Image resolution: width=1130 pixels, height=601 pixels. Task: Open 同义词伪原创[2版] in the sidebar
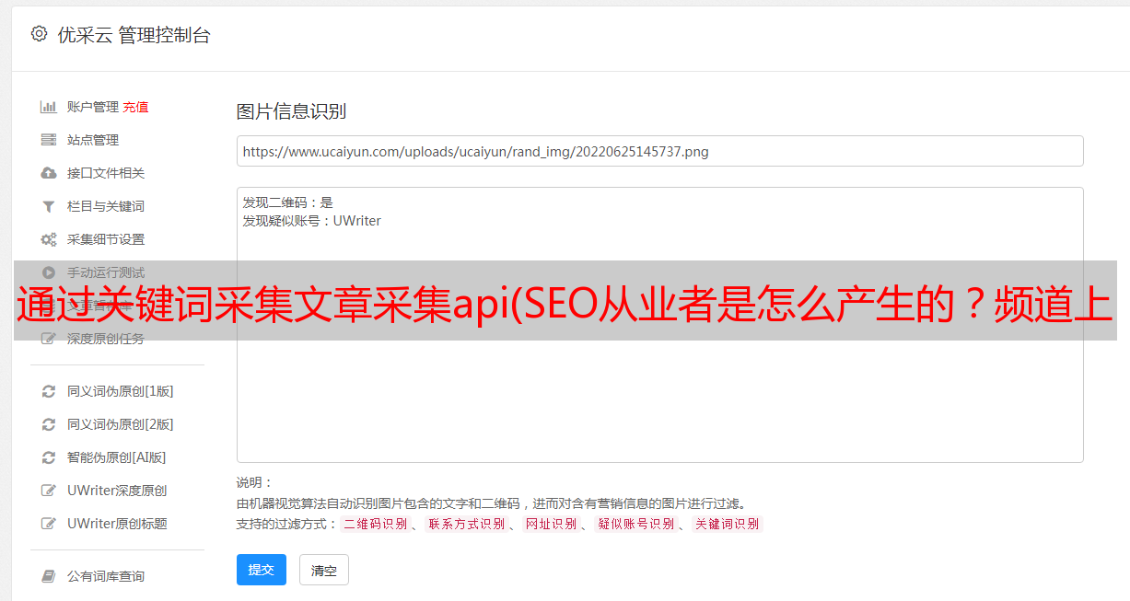120,424
